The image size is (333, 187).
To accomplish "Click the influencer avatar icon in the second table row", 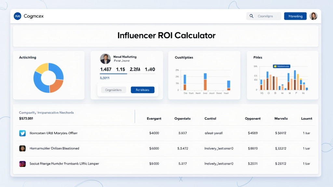I will (22, 148).
